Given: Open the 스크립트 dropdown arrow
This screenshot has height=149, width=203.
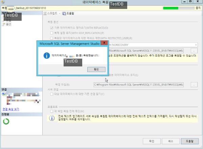Looking at the screenshot, I should [60, 14].
